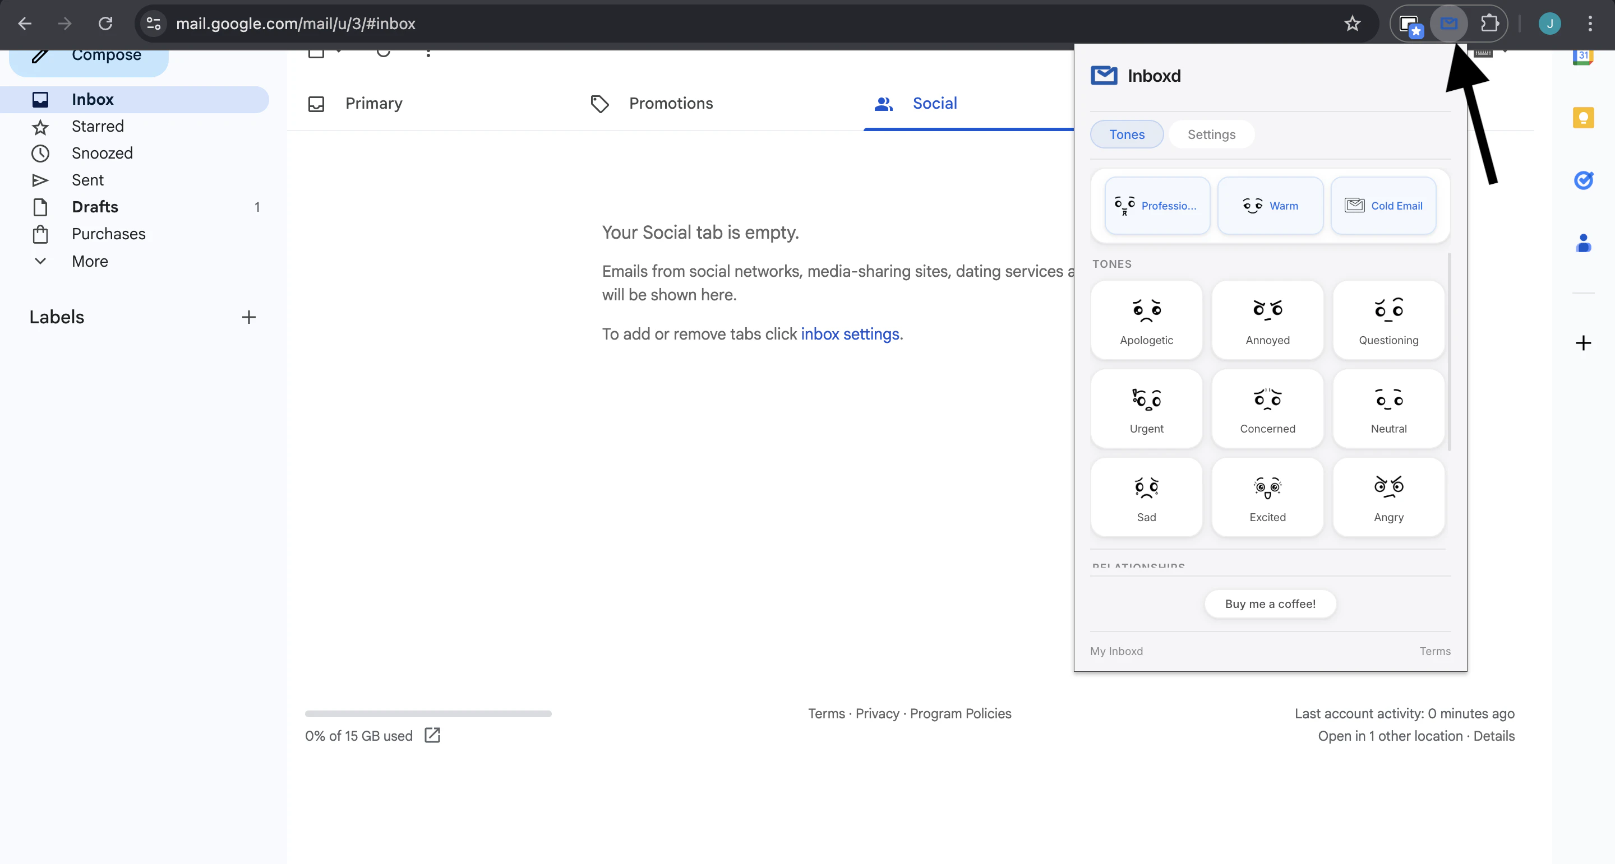The height and width of the screenshot is (864, 1615).
Task: Open the selection dropdown arrow near checkbox
Action: coord(339,53)
